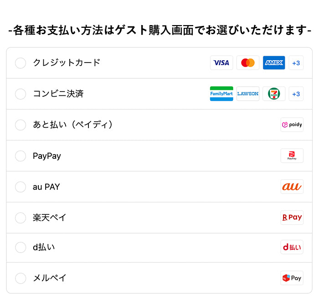The height and width of the screenshot is (301, 319).
Task: Click the Mastercard logo
Action: pos(248,63)
